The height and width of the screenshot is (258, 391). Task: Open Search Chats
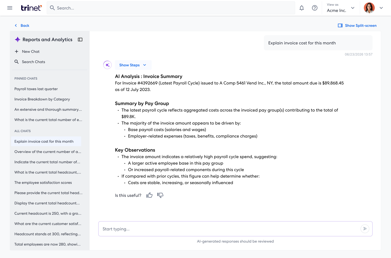[30, 62]
